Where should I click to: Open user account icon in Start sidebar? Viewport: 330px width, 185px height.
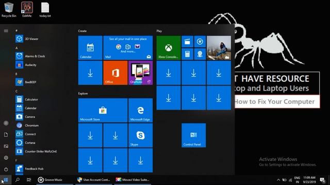click(x=6, y=123)
